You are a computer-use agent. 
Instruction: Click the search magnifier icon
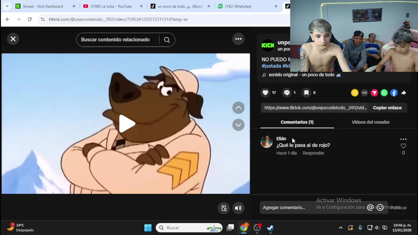click(x=167, y=40)
